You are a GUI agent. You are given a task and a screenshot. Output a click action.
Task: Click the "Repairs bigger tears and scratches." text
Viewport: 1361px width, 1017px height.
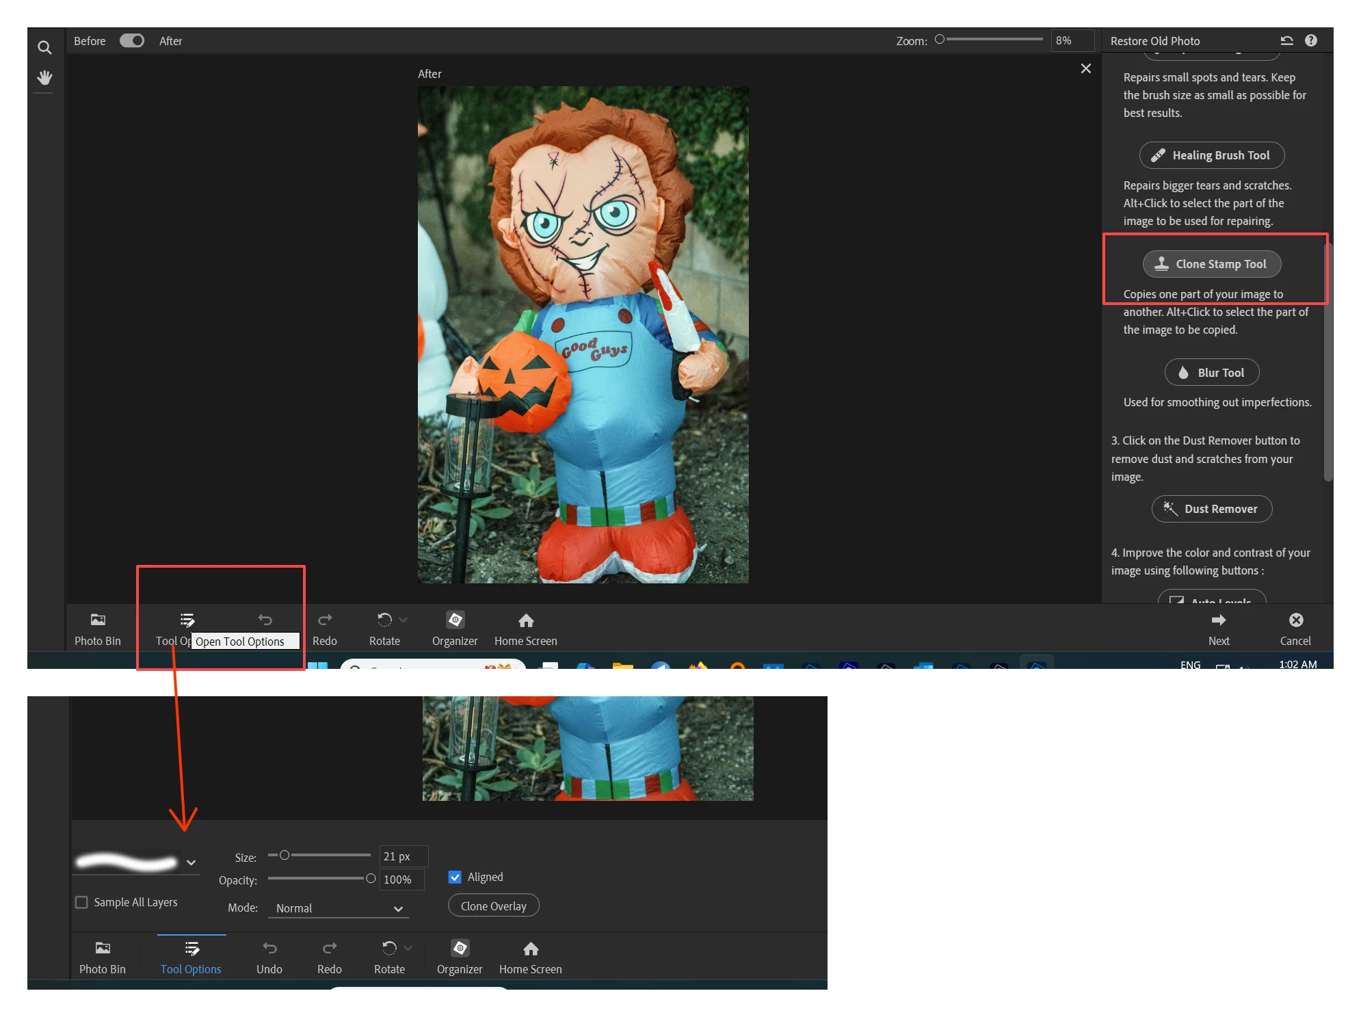1208,185
